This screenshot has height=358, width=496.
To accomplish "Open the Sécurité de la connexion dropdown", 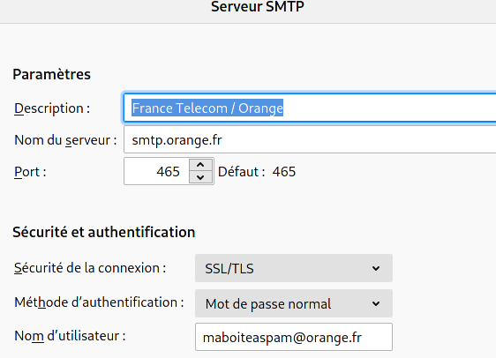I will (x=294, y=268).
